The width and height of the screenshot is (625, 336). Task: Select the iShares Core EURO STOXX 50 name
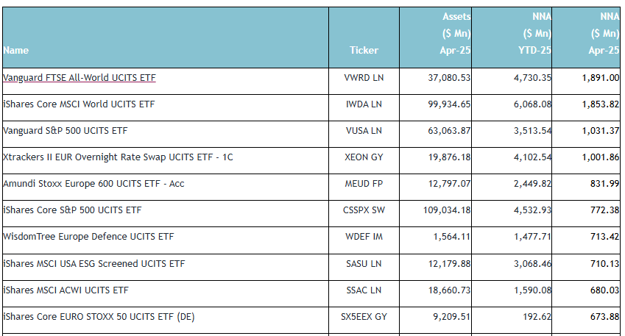pos(99,316)
